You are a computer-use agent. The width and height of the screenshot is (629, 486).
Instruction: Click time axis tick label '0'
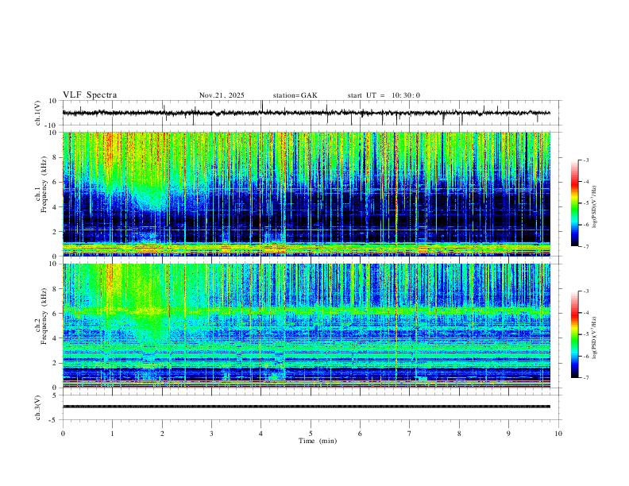63,434
